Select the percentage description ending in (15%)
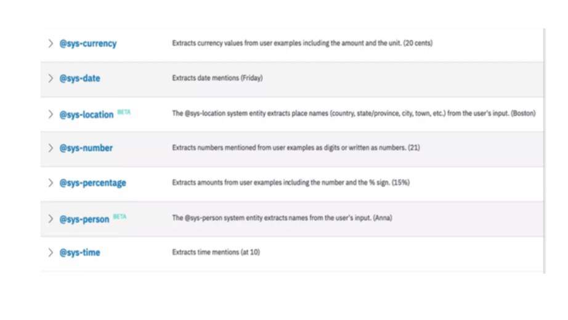 [291, 183]
